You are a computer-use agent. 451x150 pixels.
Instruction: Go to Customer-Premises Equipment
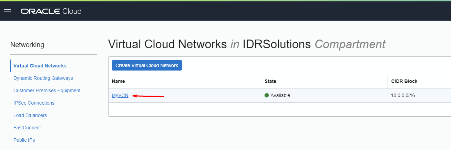(47, 90)
